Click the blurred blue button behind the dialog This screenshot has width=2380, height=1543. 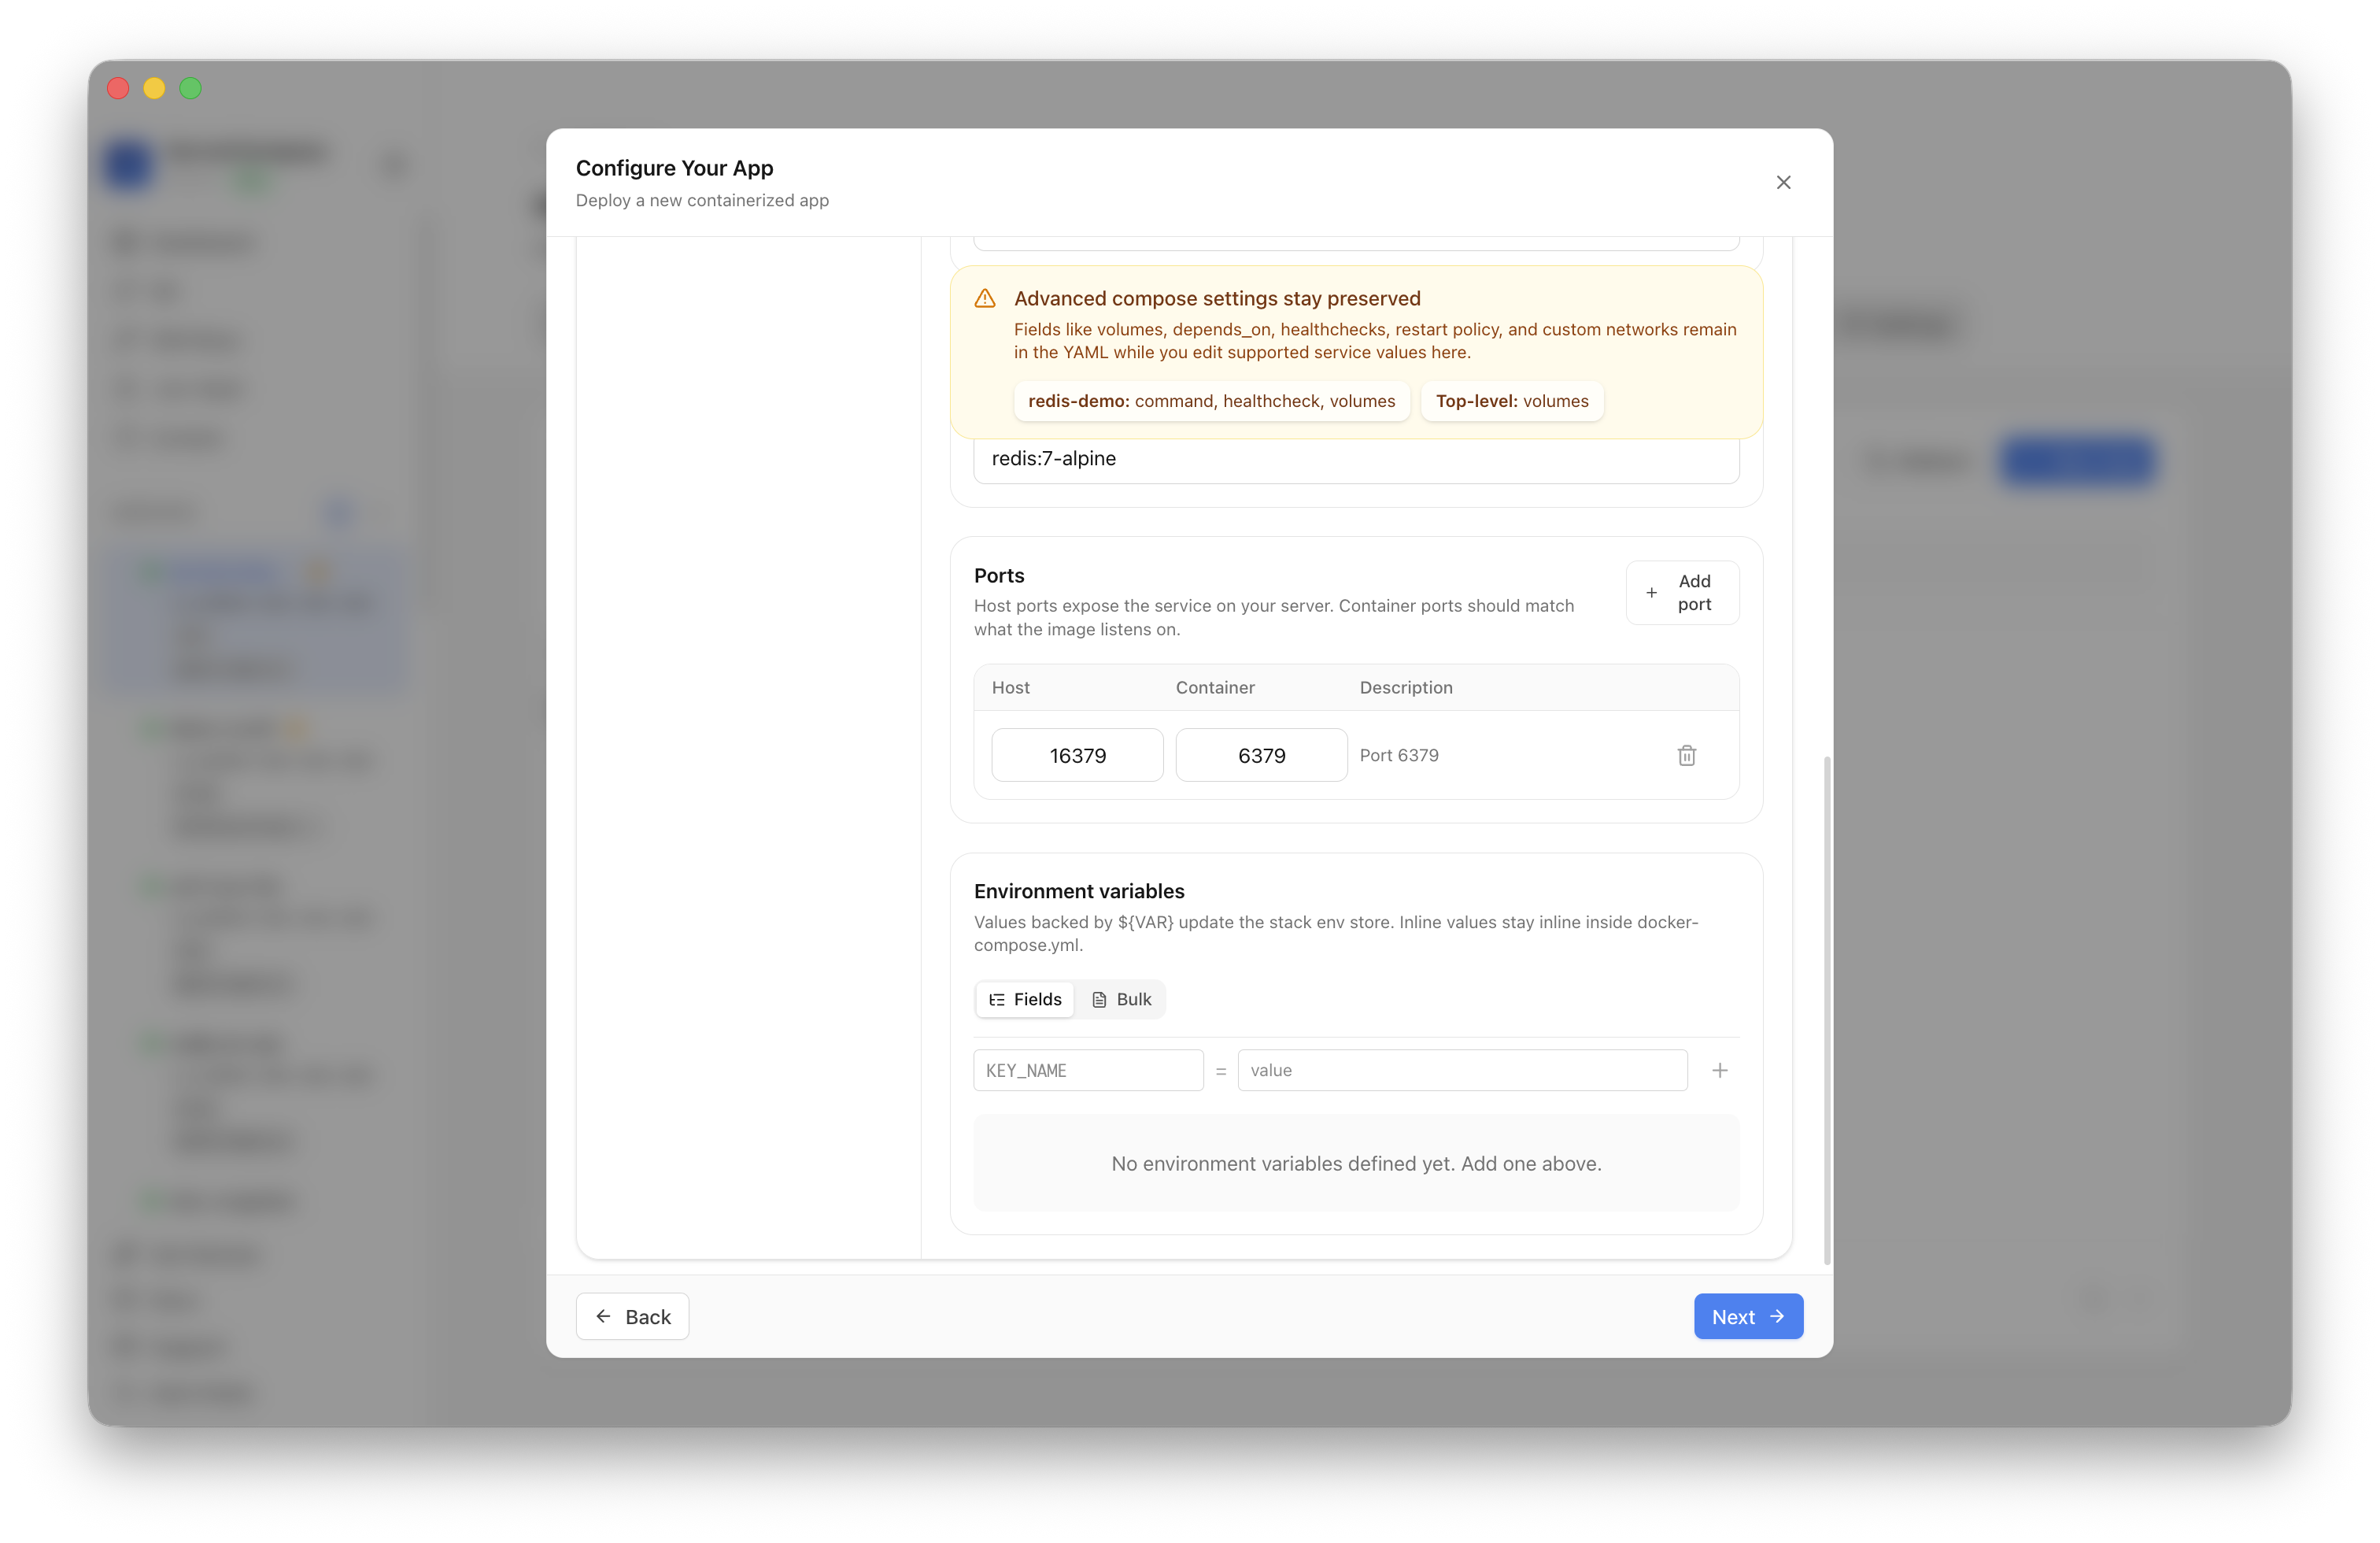pyautogui.click(x=2076, y=460)
